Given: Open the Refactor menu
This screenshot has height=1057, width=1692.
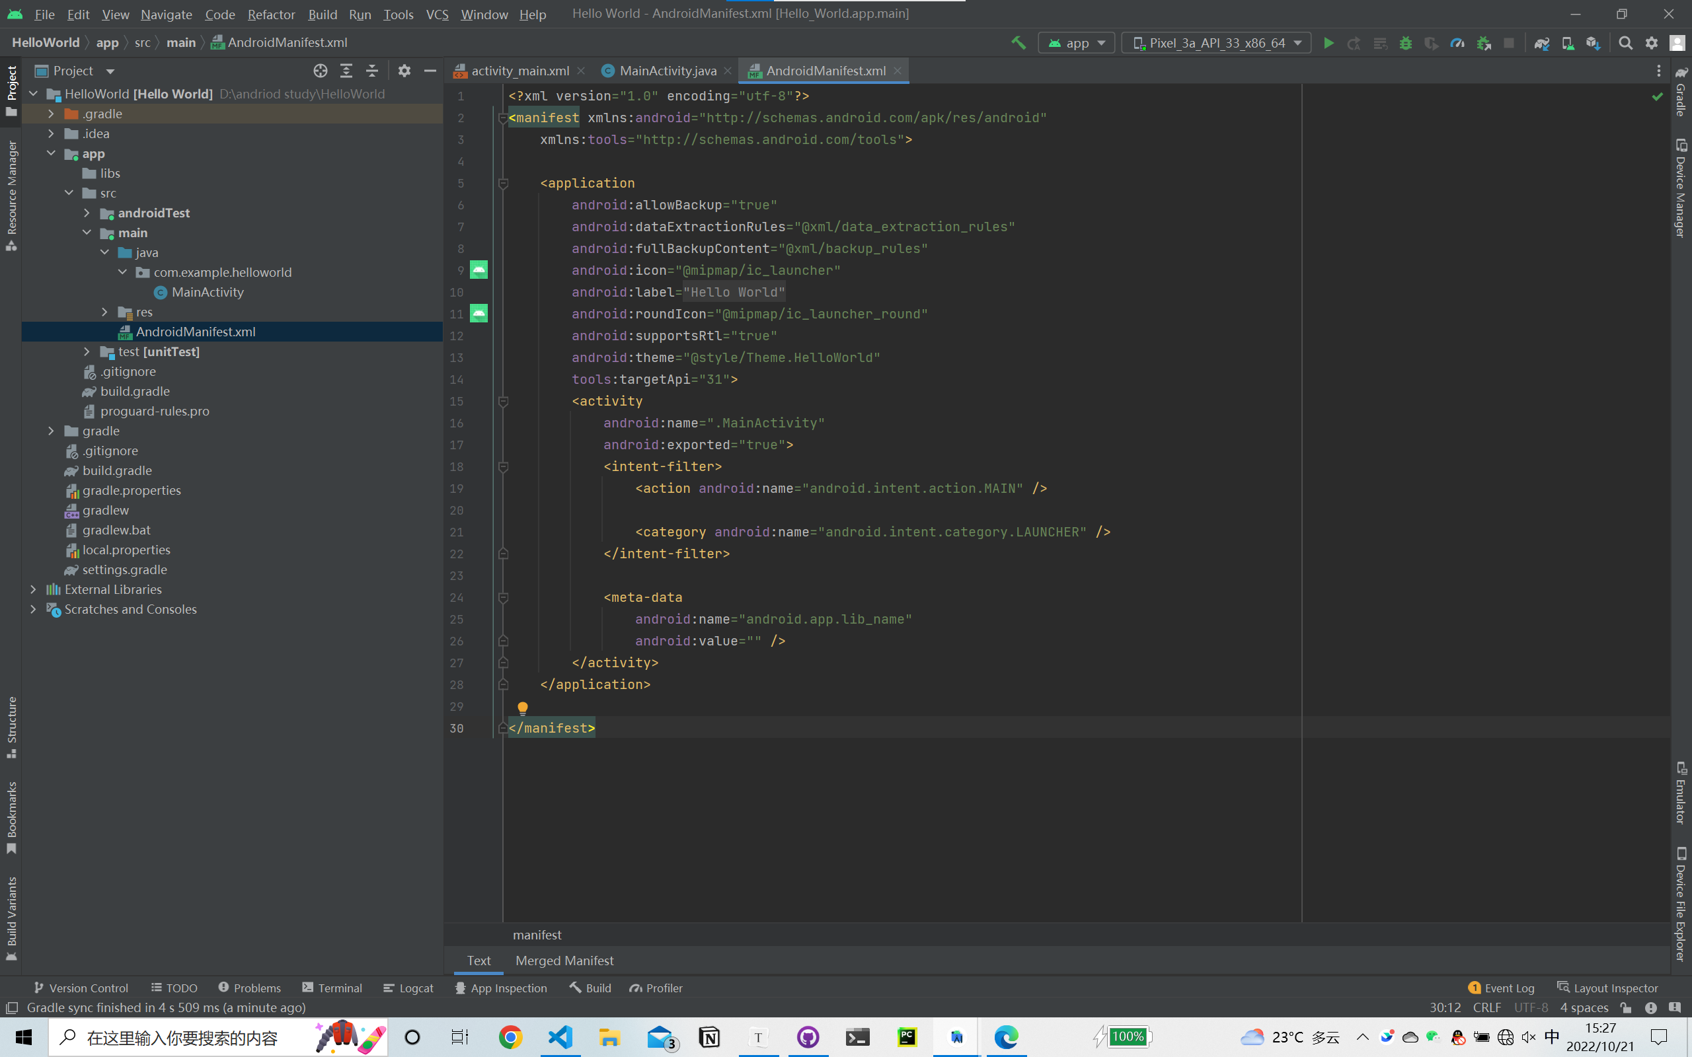Looking at the screenshot, I should pyautogui.click(x=270, y=14).
